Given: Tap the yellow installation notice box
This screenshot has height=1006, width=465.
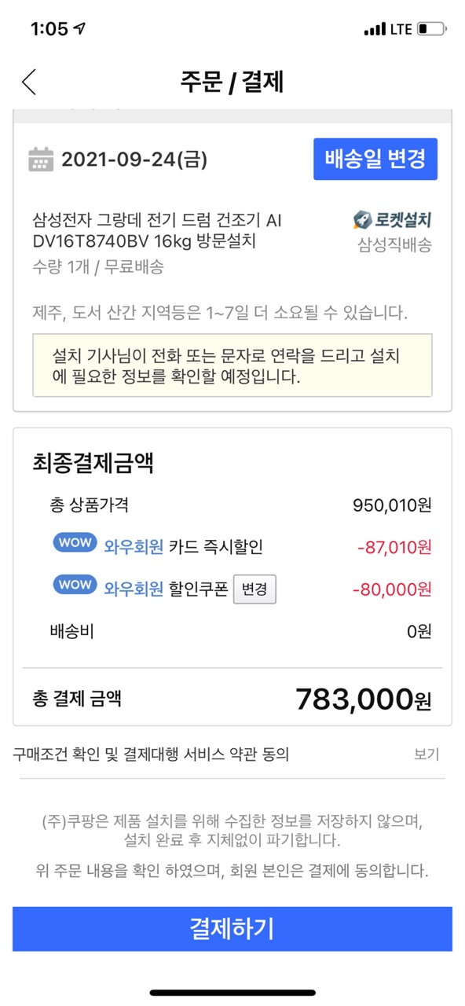Looking at the screenshot, I should pyautogui.click(x=233, y=365).
